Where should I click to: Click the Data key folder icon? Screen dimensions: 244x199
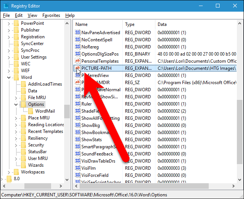click(24, 91)
